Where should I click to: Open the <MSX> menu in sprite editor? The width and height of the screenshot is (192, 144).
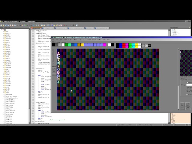click(75, 40)
